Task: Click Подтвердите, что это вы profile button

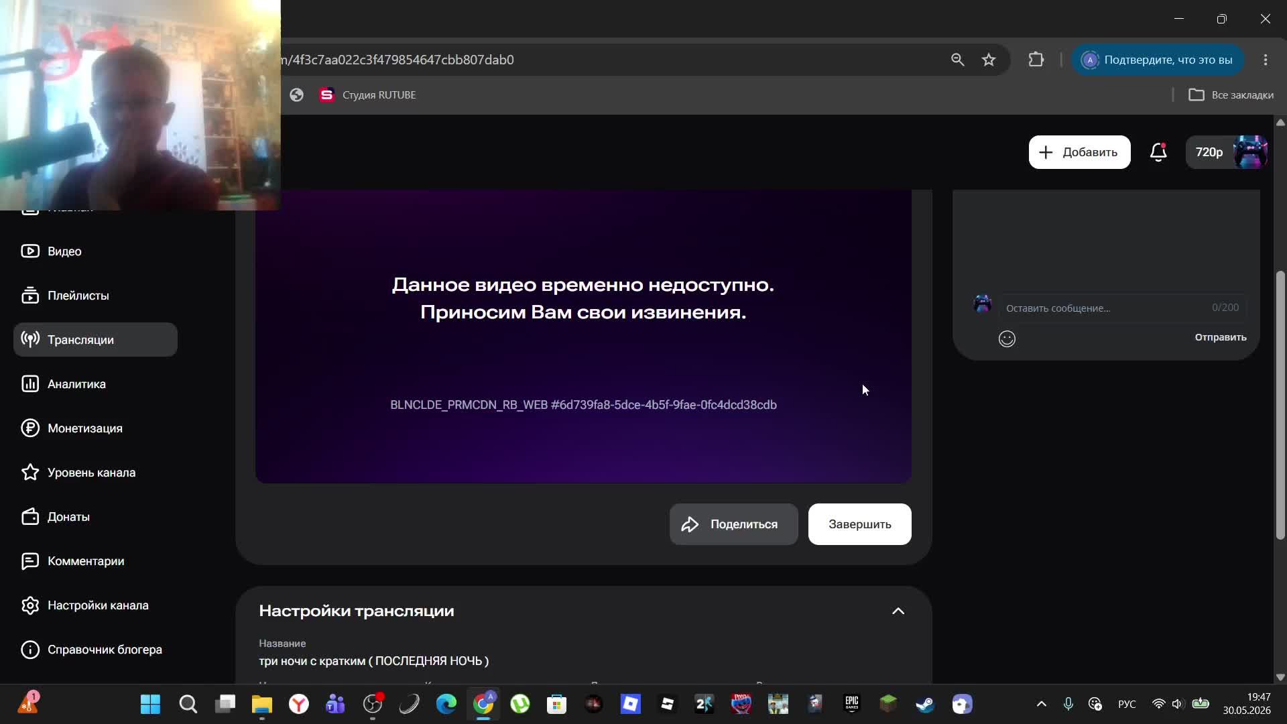Action: (x=1158, y=60)
